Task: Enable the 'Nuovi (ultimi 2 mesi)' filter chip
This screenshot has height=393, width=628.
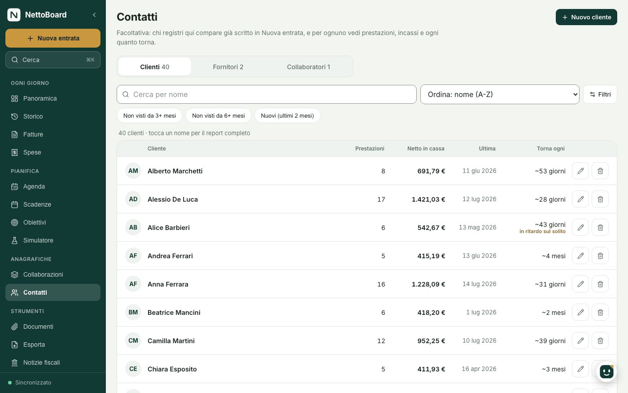Action: click(x=288, y=115)
